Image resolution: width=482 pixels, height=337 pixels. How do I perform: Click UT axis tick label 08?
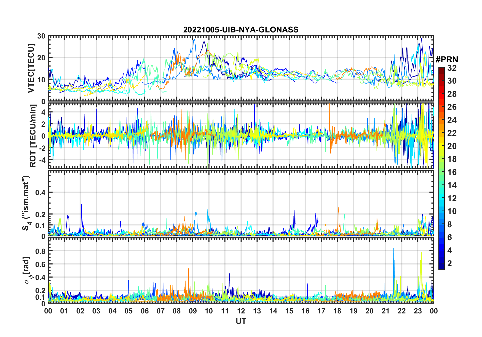pos(177,311)
